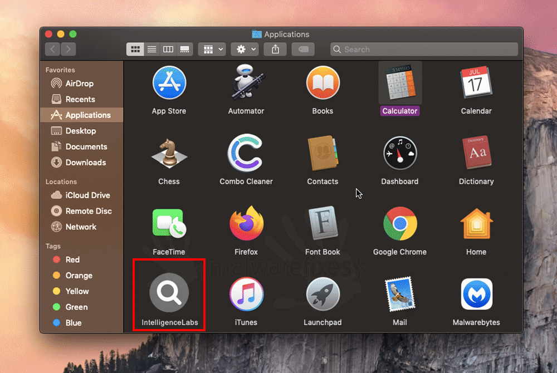Image resolution: width=557 pixels, height=373 pixels.
Task: Open iCloud Drive in the sidebar
Action: 82,195
